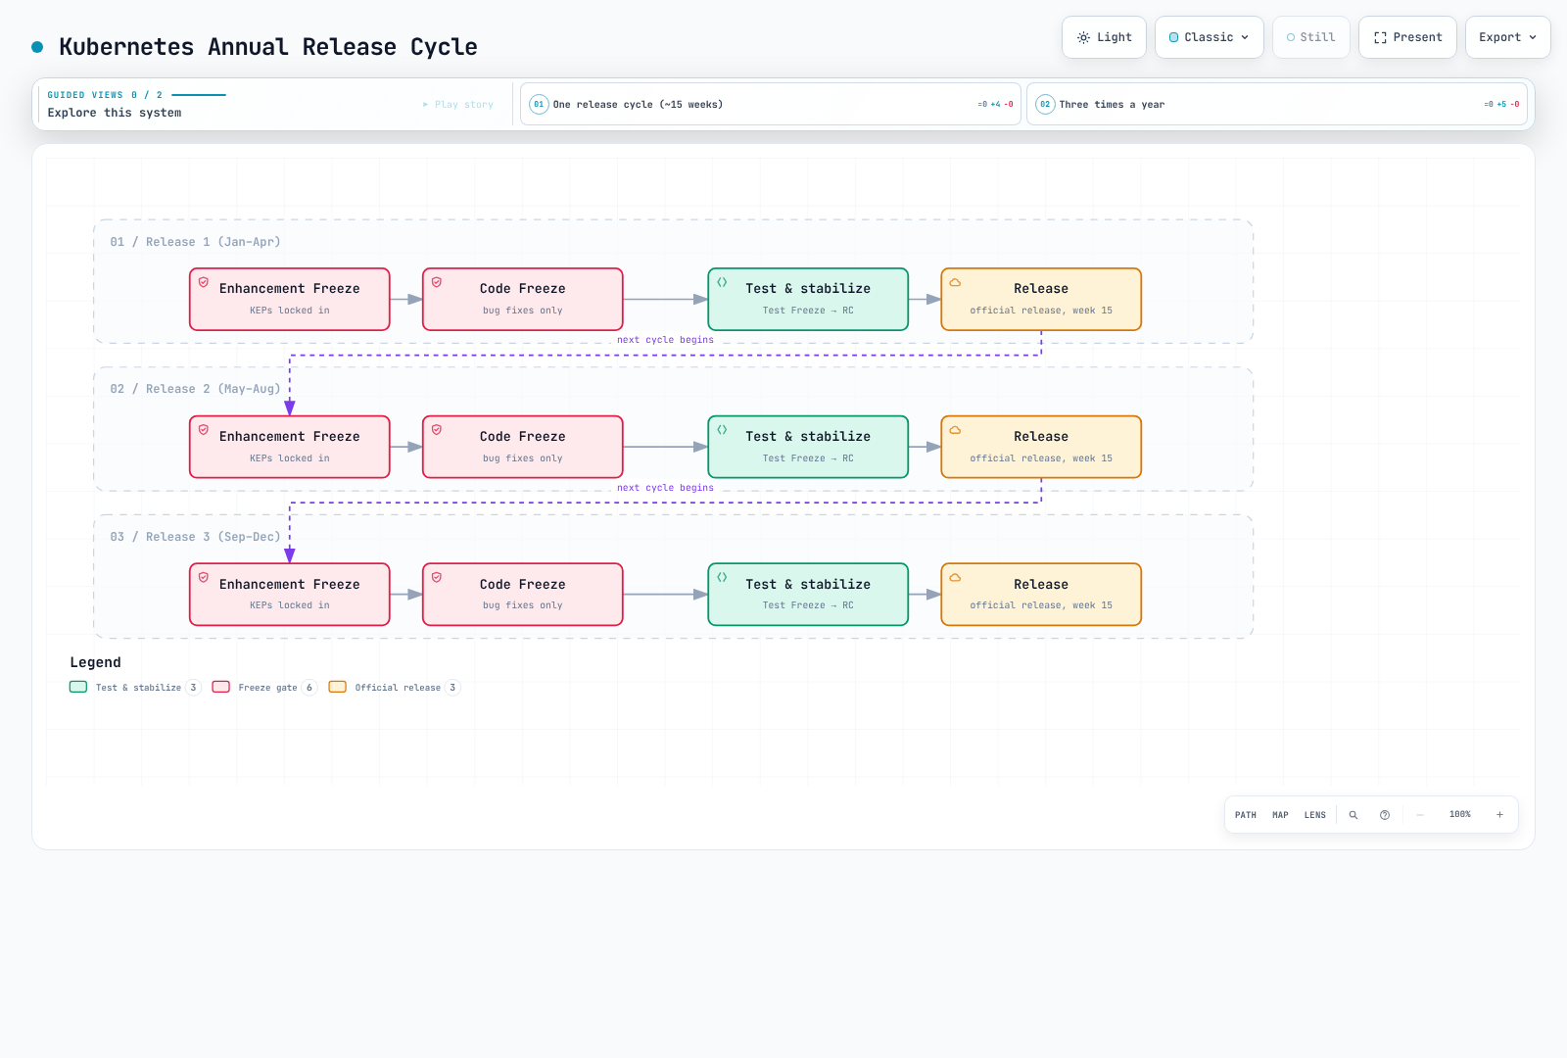This screenshot has height=1058, width=1567.
Task: Click shield icon on Release 3 Code Freeze
Action: tap(437, 578)
